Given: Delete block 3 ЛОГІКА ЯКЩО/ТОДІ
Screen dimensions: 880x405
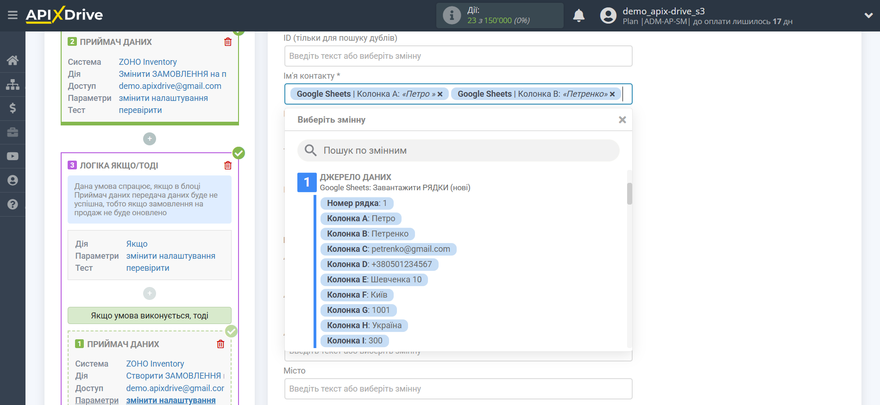Looking at the screenshot, I should [228, 165].
